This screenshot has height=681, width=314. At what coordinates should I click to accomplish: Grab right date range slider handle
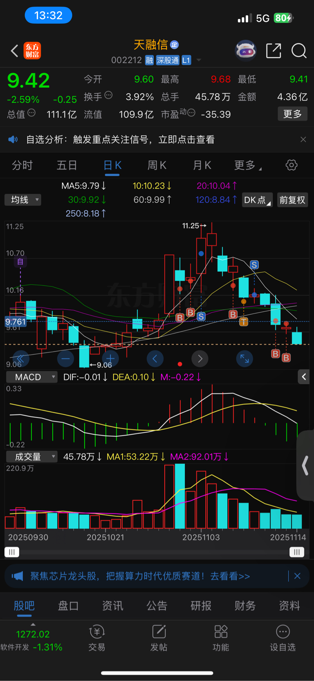(x=297, y=552)
